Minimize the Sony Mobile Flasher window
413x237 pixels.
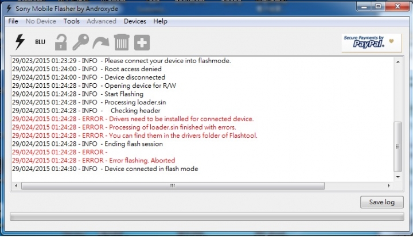pyautogui.click(x=364, y=7)
